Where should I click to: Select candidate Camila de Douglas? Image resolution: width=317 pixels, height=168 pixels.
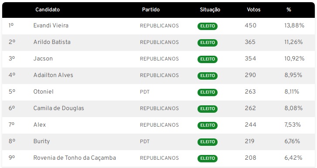coord(58,108)
